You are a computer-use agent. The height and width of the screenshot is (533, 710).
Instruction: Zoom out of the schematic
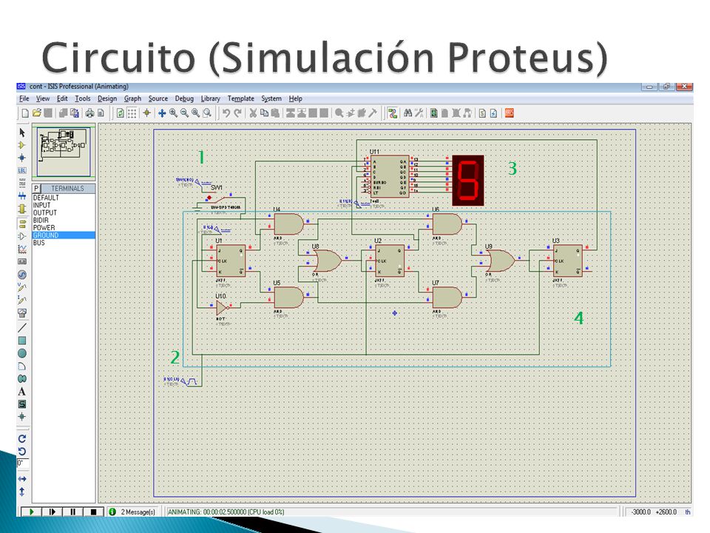click(184, 113)
